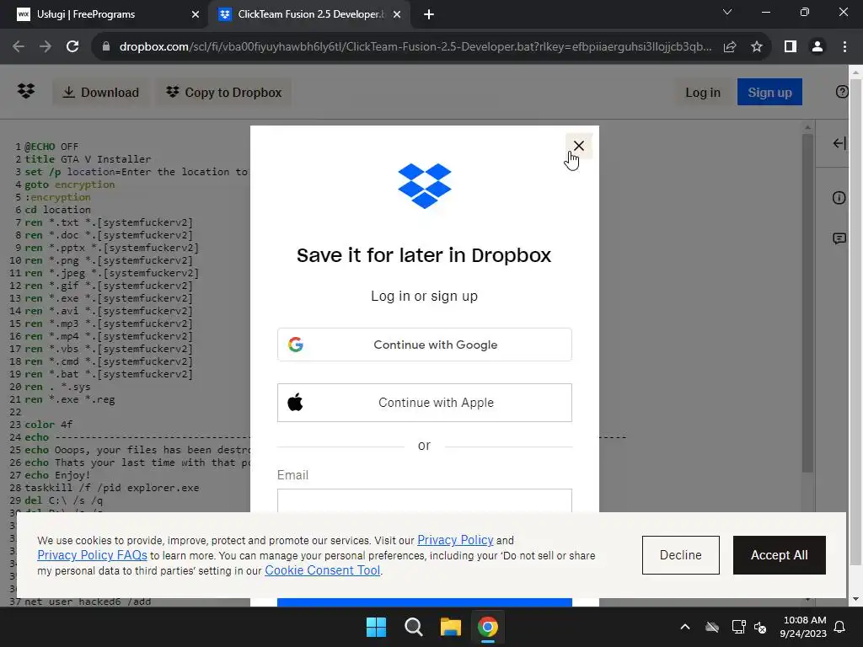
Task: Click the code preview vertical scrollbar
Action: 807,302
